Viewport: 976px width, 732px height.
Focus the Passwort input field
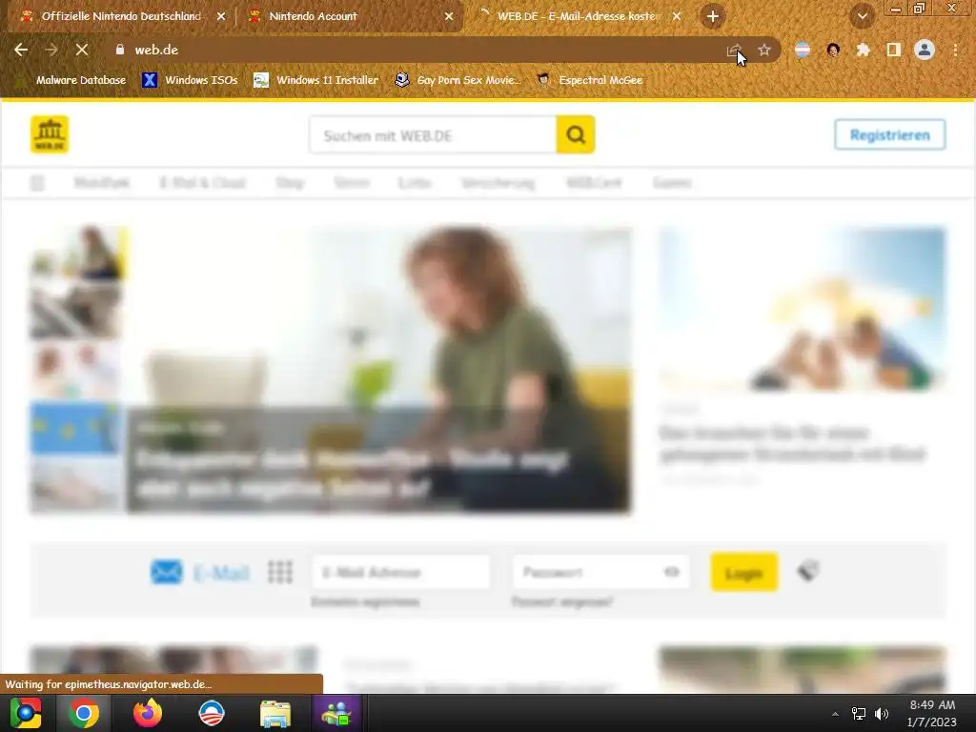[600, 572]
